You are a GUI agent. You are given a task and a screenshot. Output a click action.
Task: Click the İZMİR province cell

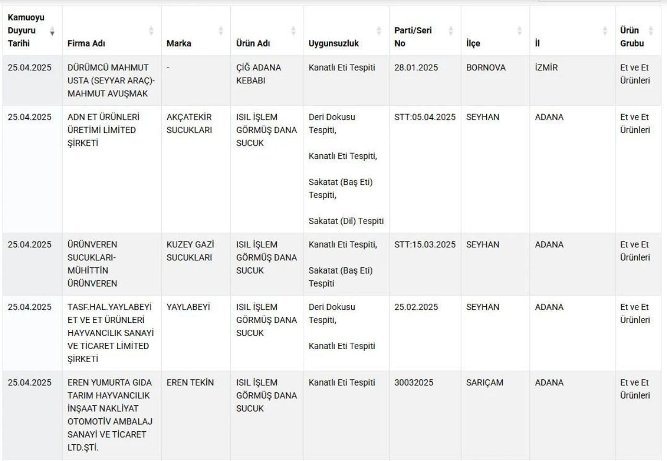546,68
